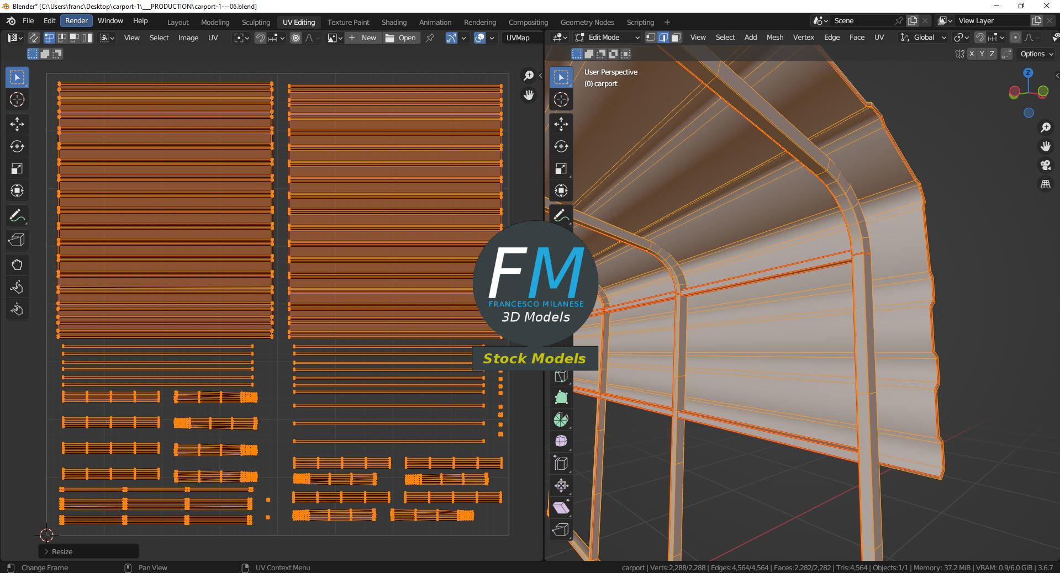Select the Shear tool in 3D viewport
1060x573 pixels.
[561, 508]
